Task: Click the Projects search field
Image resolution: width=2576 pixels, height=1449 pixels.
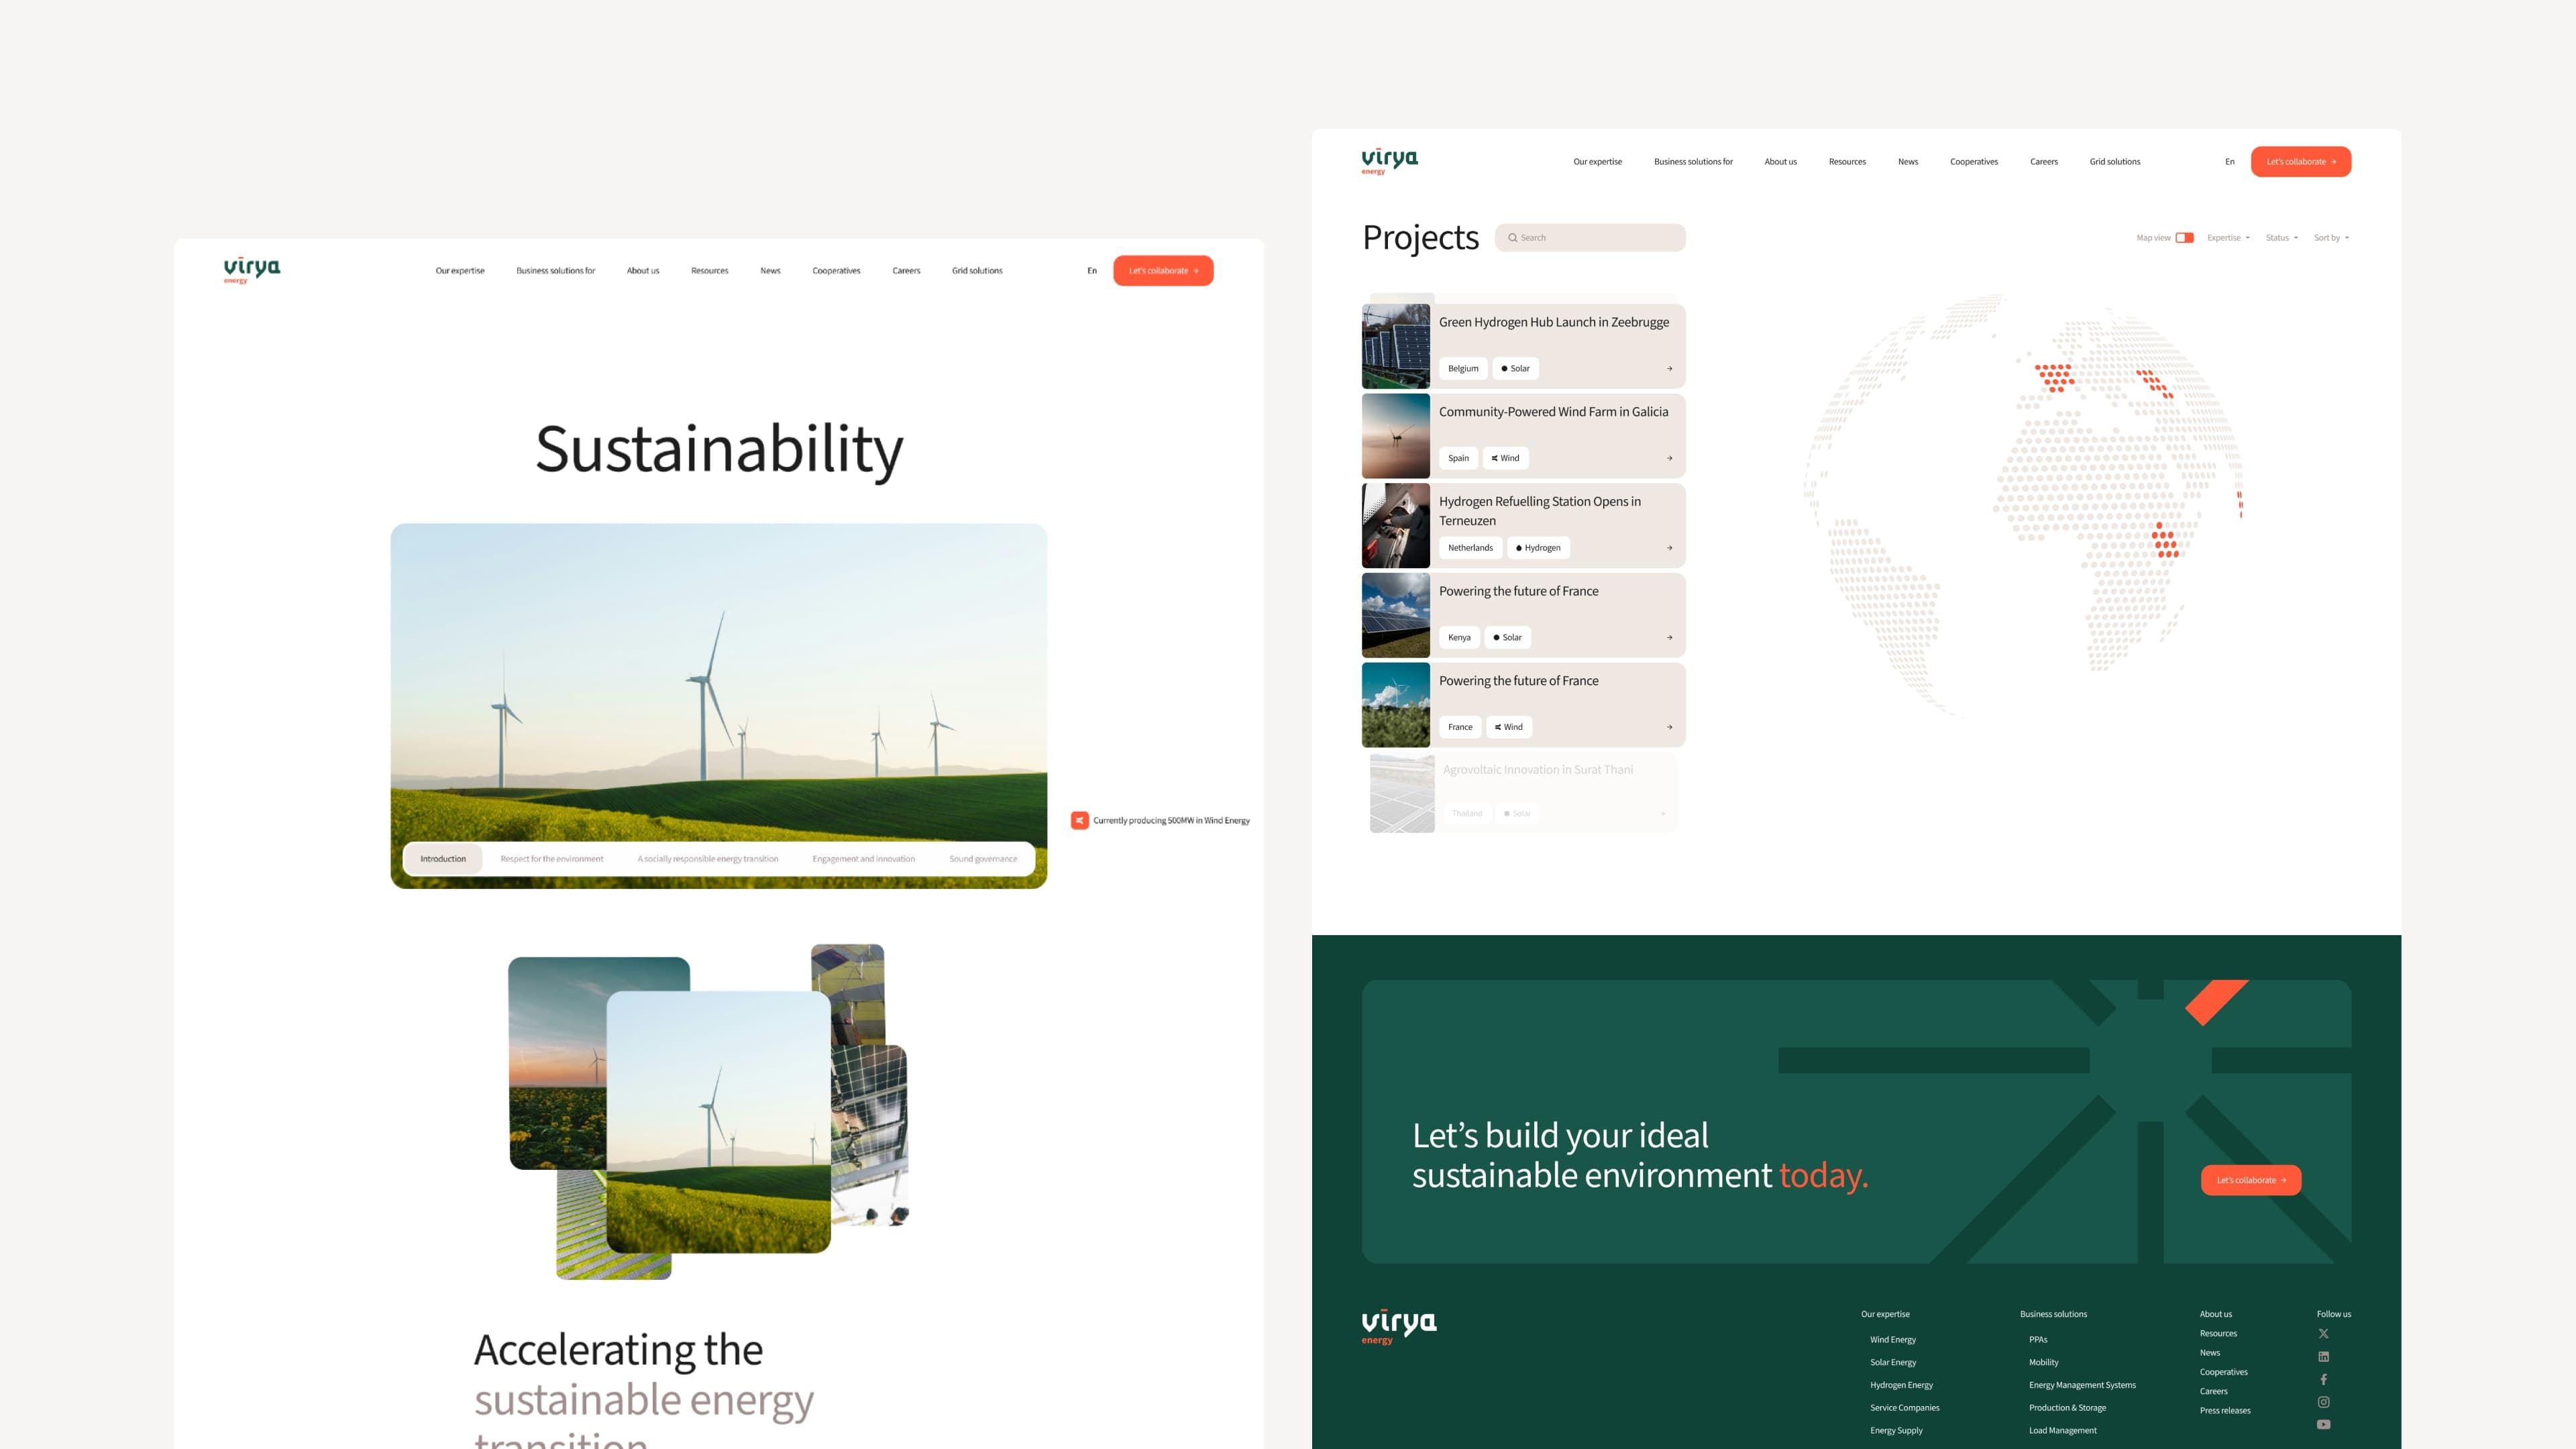Action: pyautogui.click(x=1590, y=238)
